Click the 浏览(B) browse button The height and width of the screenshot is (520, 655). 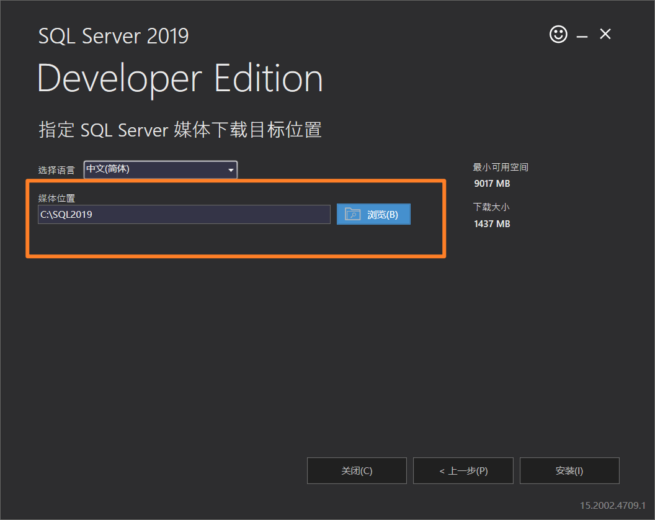pyautogui.click(x=373, y=215)
